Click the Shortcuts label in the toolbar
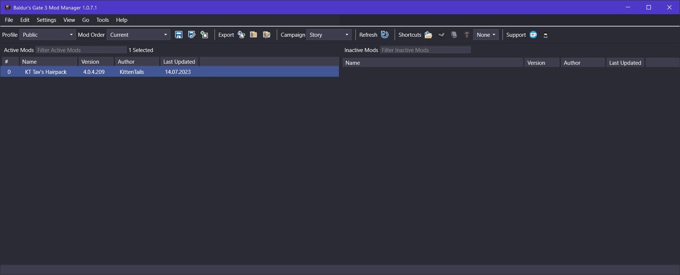The image size is (680, 275). pos(410,35)
